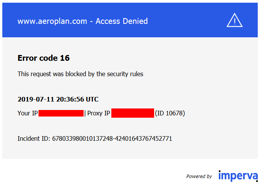Viewport: 262px width, 185px height.
Task: Click the "(ID 10678)" text
Action: 170,113
